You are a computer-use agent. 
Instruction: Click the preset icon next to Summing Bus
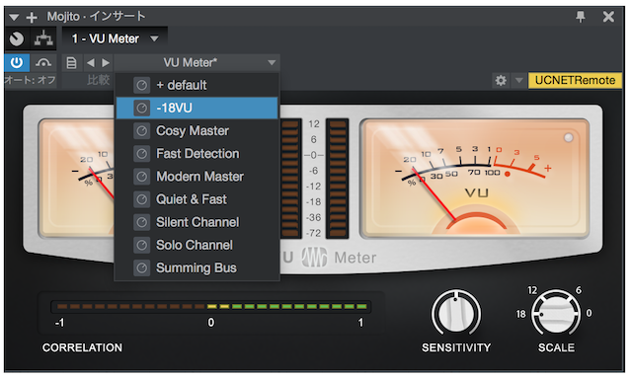pyautogui.click(x=141, y=267)
